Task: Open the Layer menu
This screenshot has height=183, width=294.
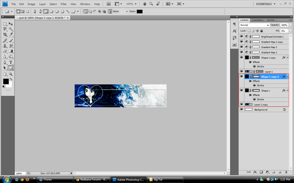Action: 42,4
